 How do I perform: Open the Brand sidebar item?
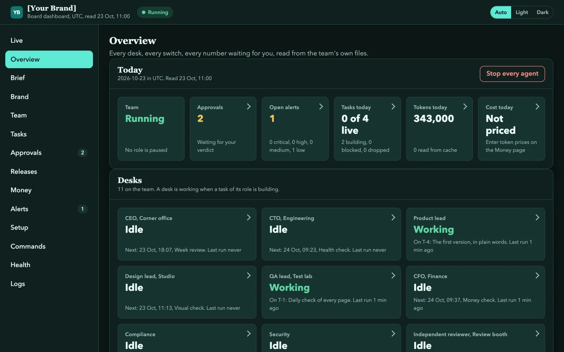coord(49,97)
